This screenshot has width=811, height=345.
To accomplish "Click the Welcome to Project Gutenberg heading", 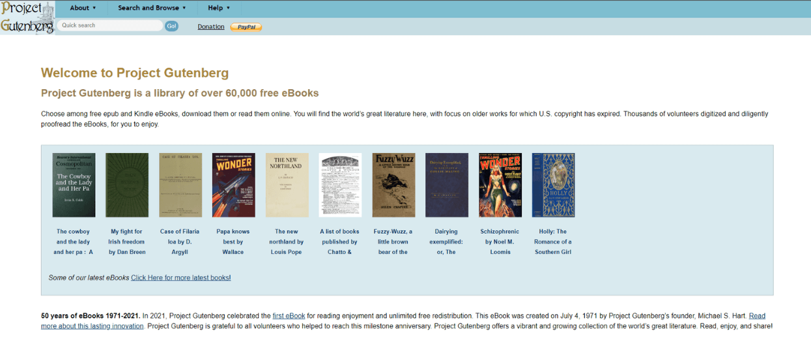I will point(135,73).
